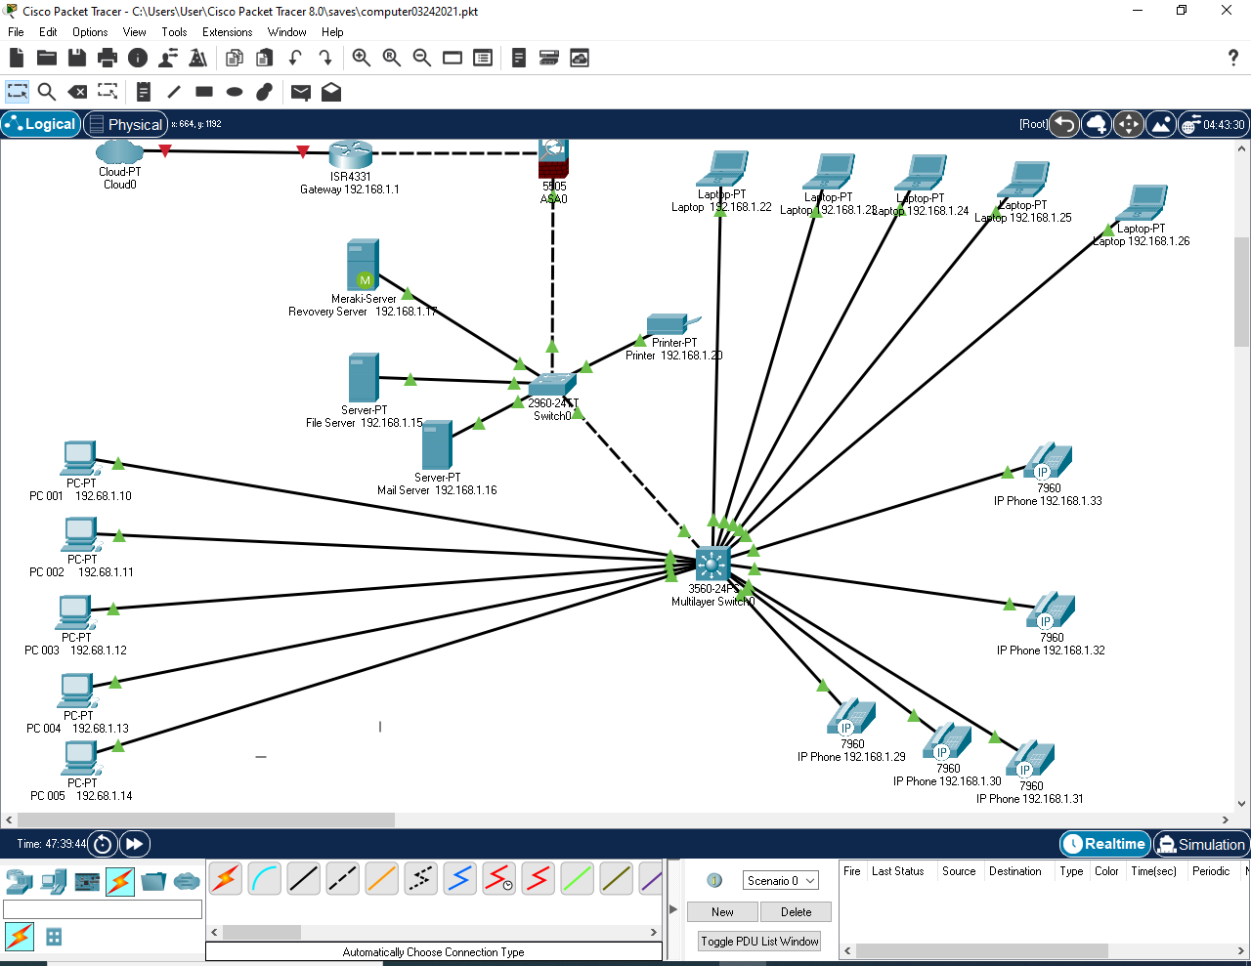The height and width of the screenshot is (966, 1251).
Task: Expand the PDU list panel arrow
Action: (672, 909)
